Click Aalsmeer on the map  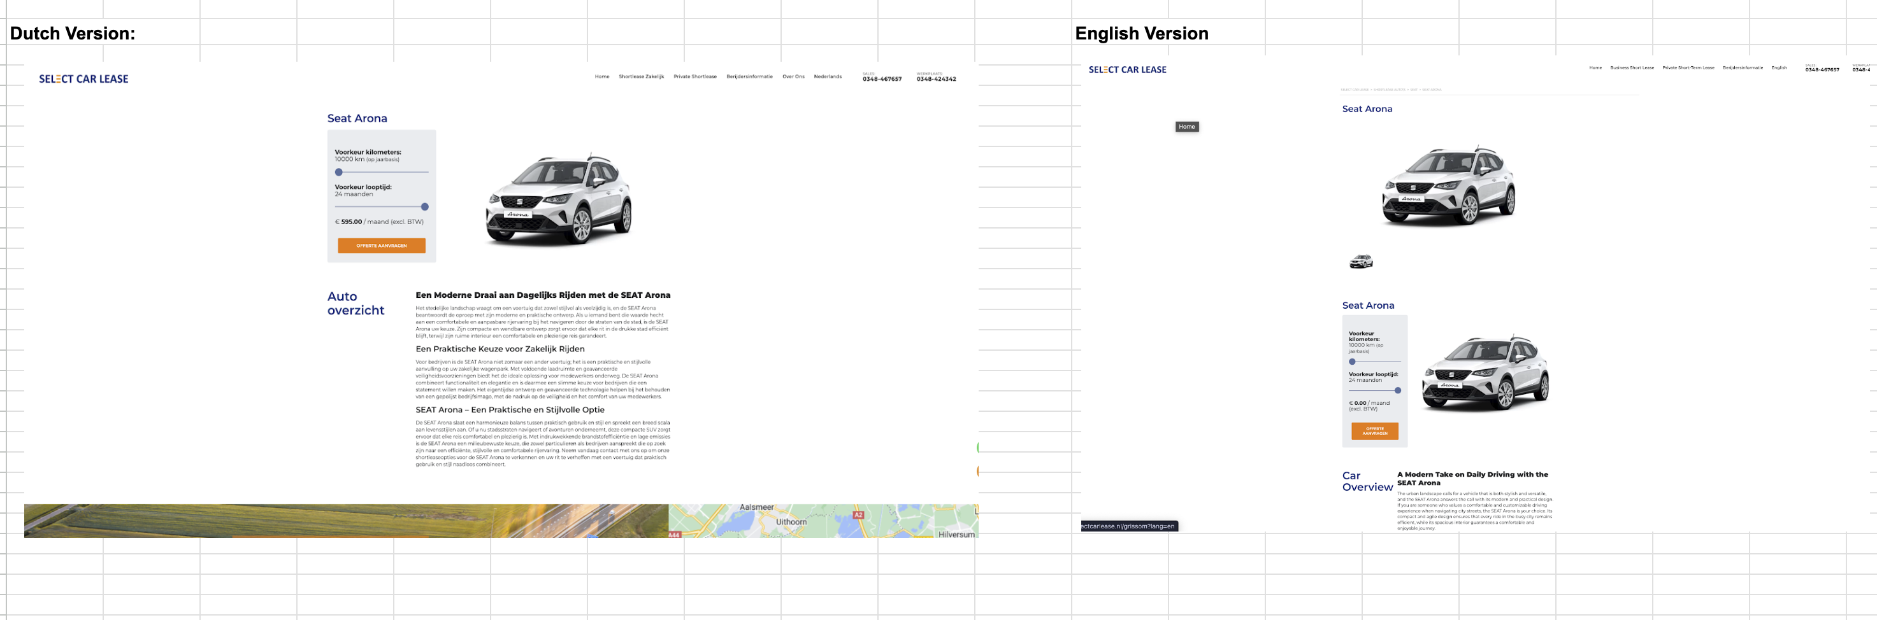(x=756, y=508)
